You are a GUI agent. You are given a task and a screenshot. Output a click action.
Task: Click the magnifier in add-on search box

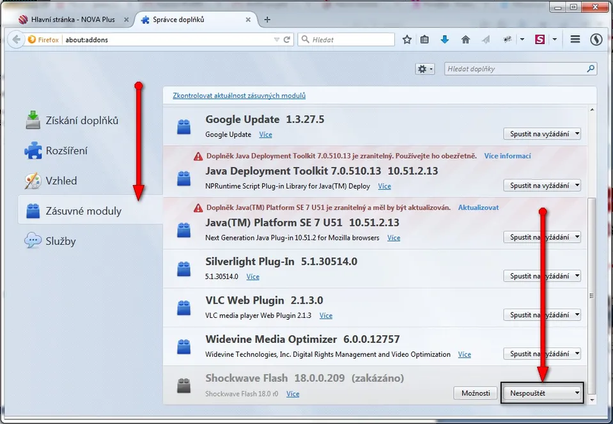click(591, 69)
